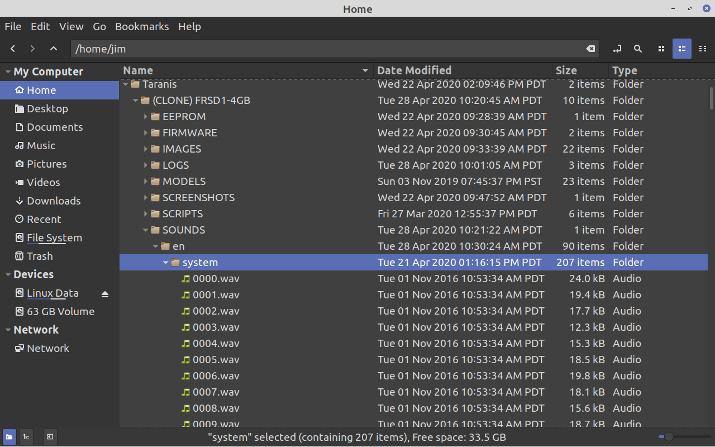Switch to icon grid view
Screen dimensions: 715x447
click(x=661, y=49)
